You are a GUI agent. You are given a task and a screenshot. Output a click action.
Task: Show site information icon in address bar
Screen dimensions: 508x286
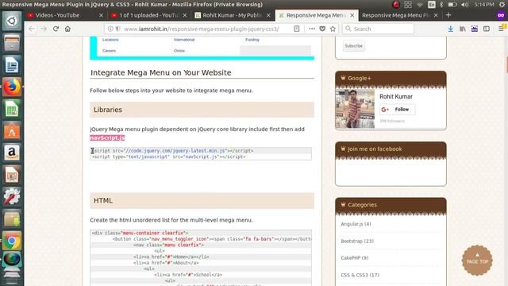coord(110,29)
